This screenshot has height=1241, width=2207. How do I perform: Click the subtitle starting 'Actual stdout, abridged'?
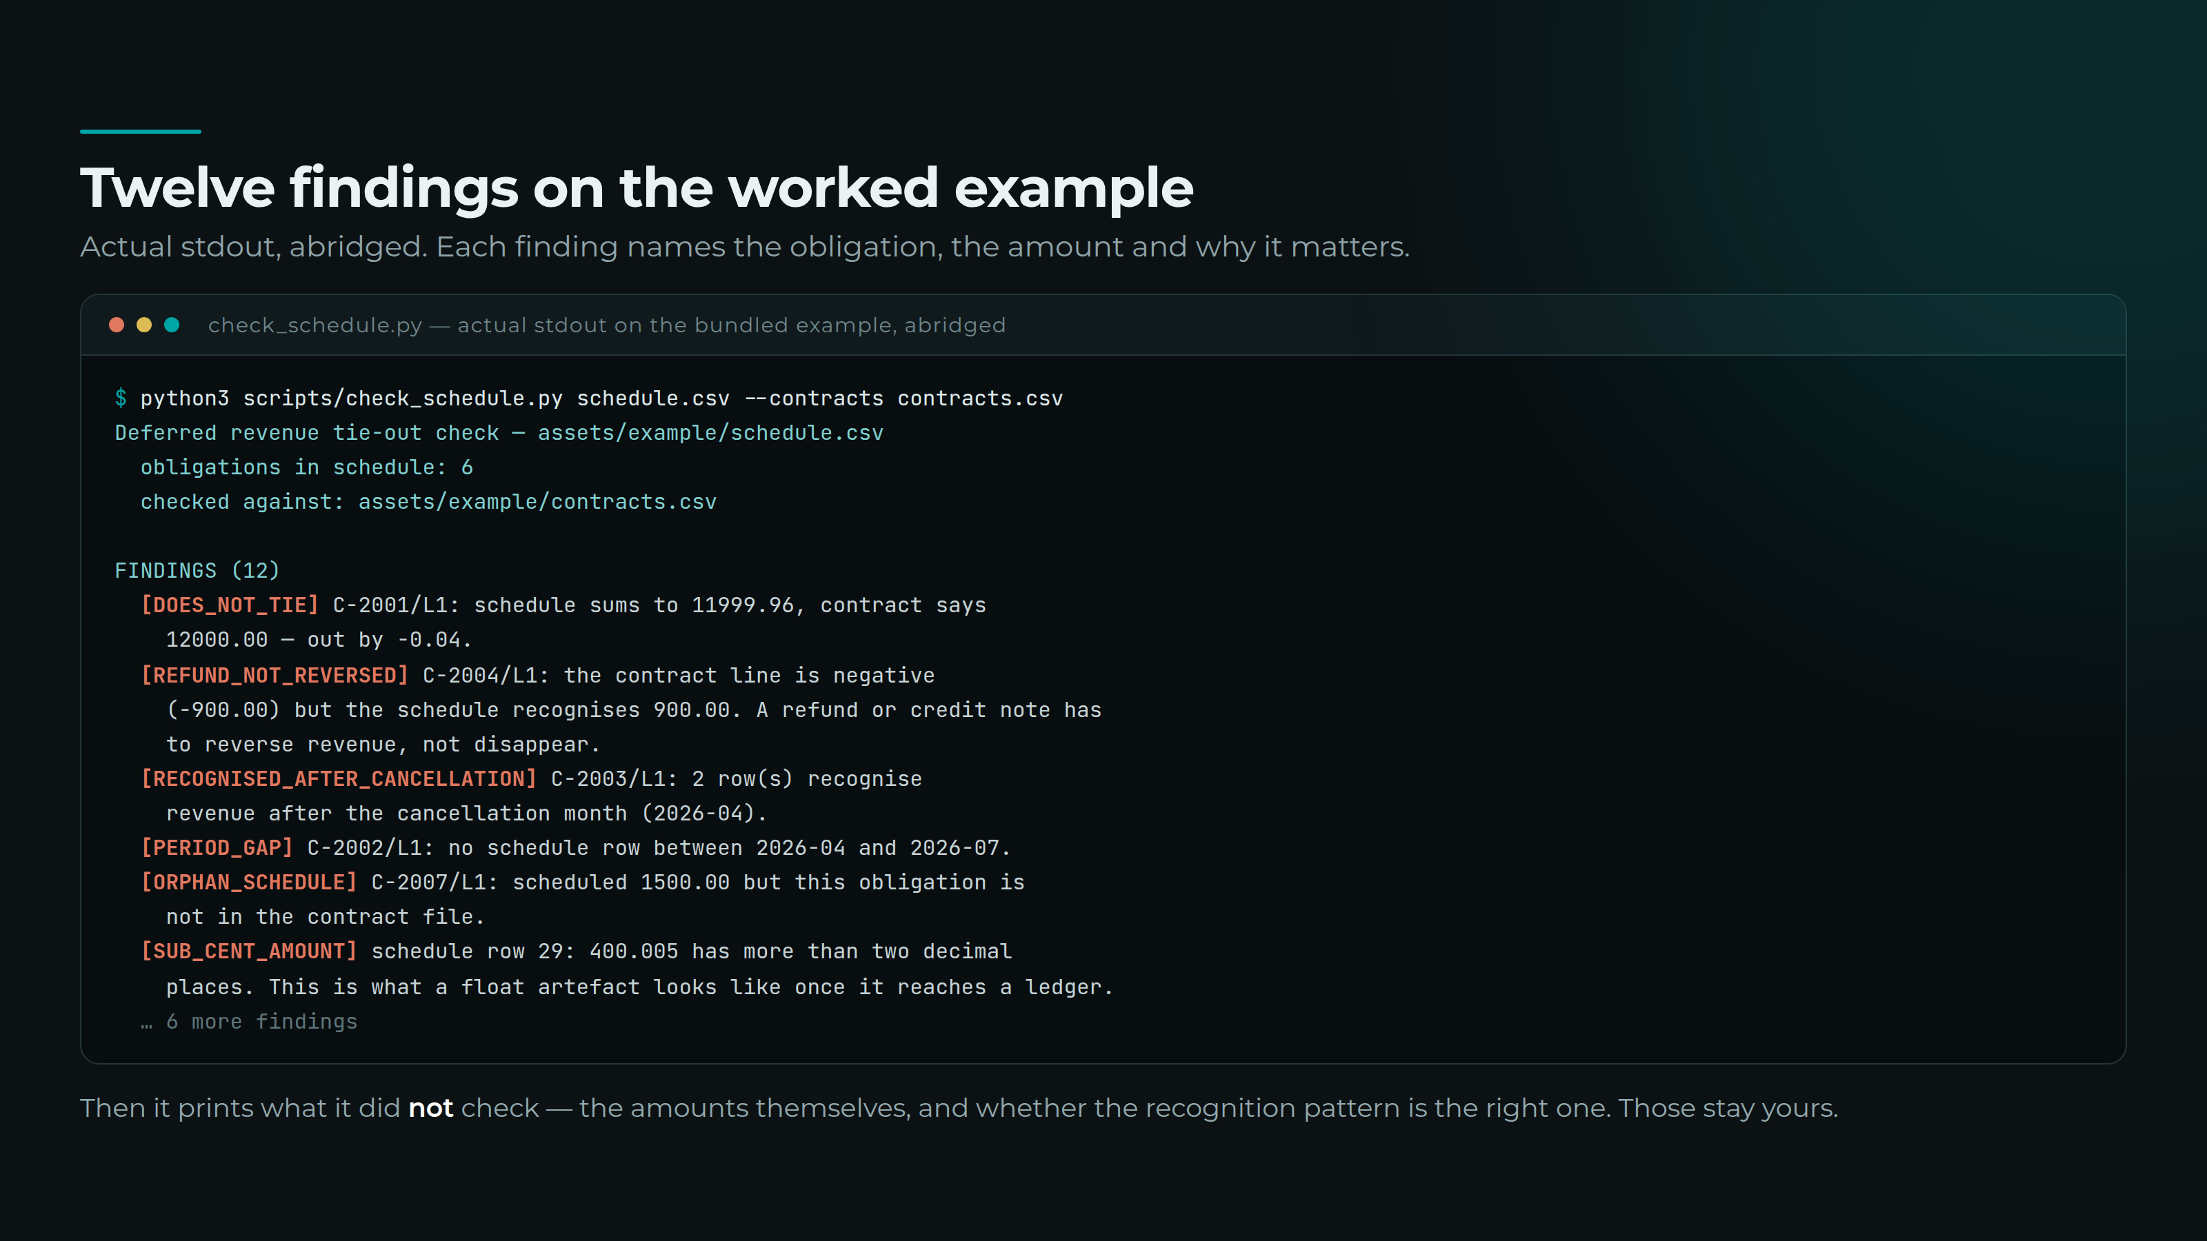coord(745,247)
